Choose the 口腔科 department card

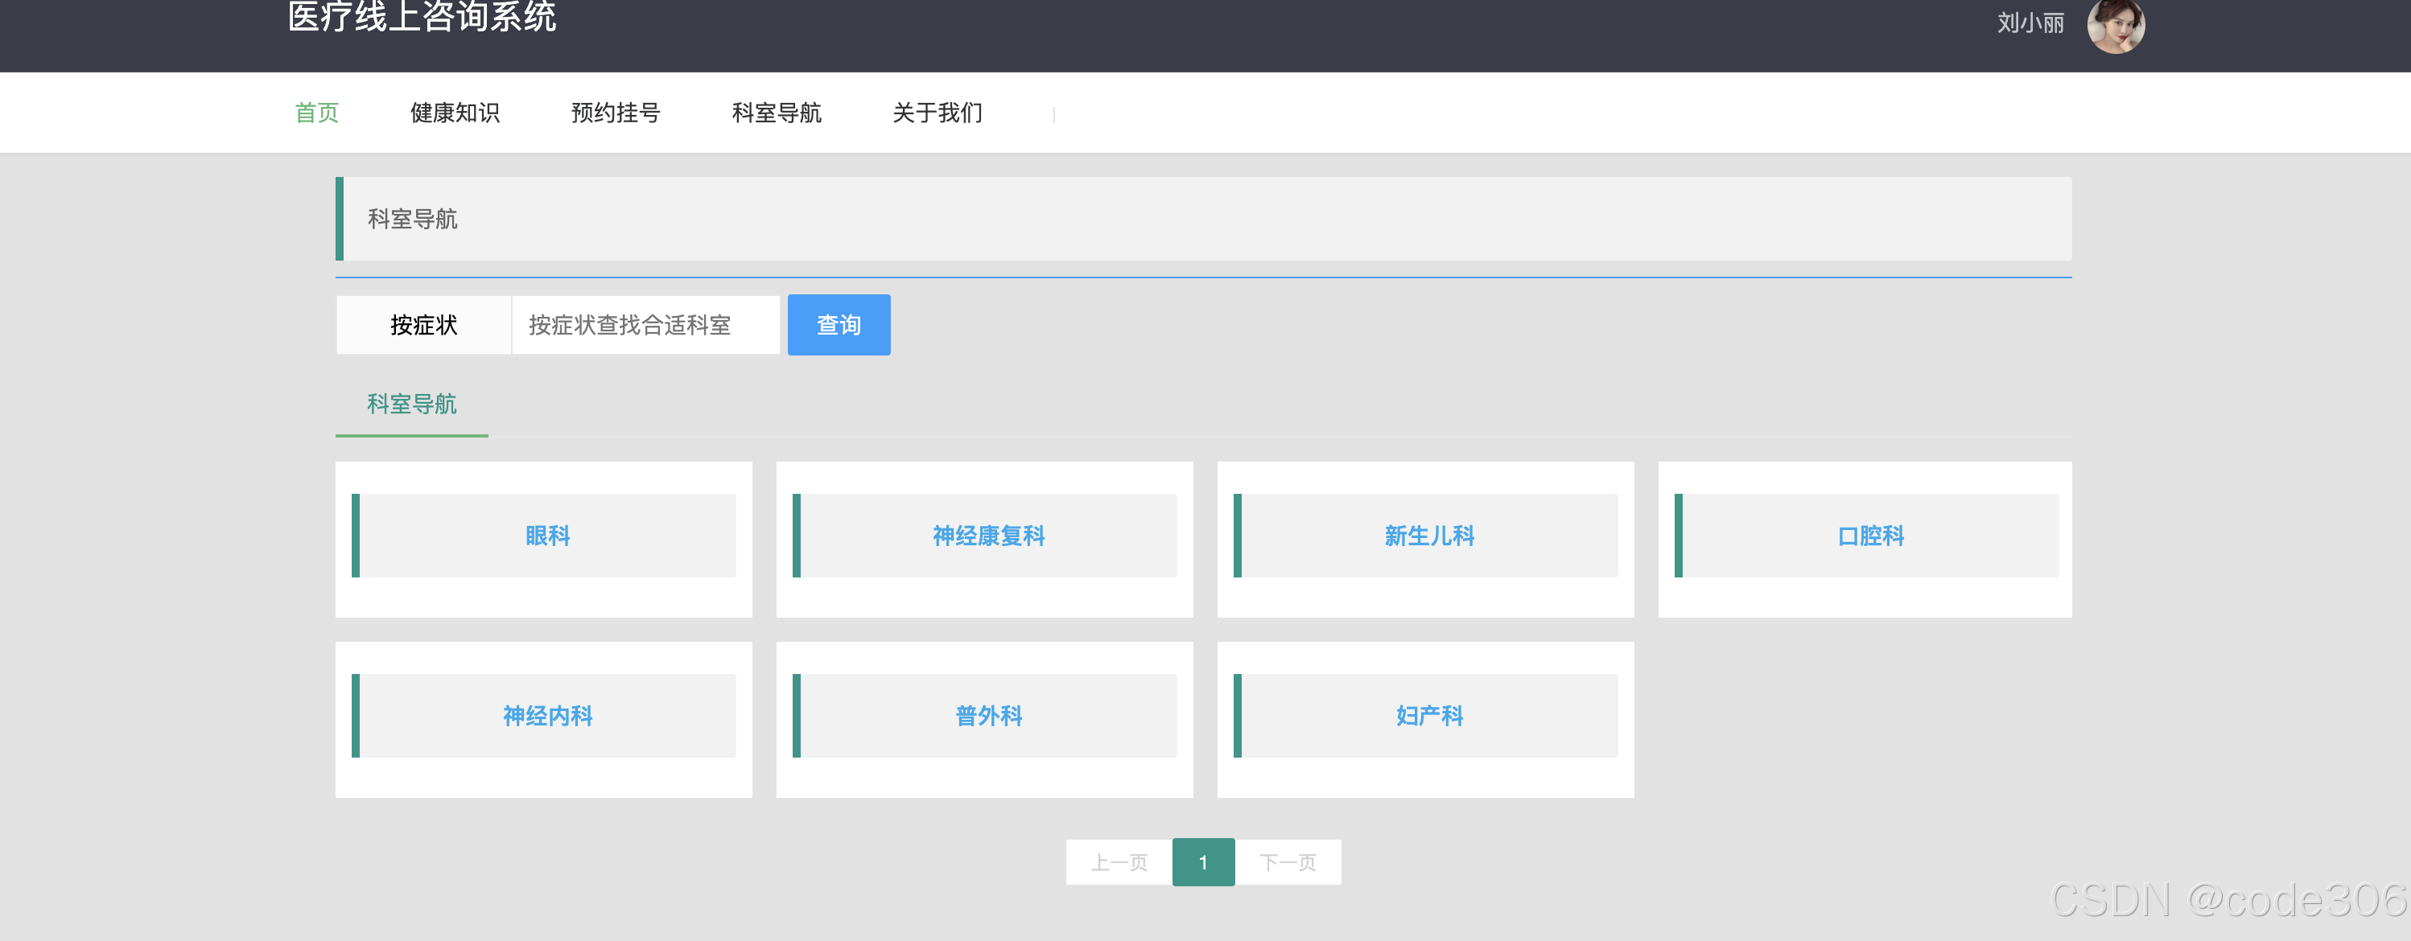click(1870, 536)
